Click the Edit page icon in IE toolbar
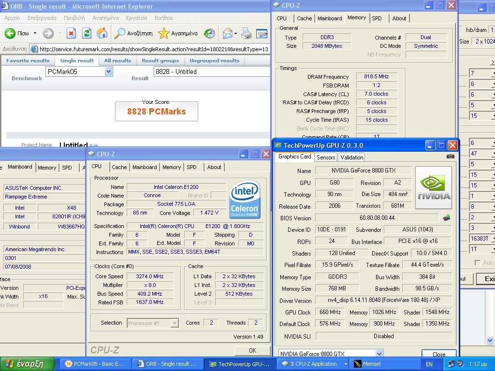Image resolution: width=495 pixels, height=371 pixels. coord(262,33)
